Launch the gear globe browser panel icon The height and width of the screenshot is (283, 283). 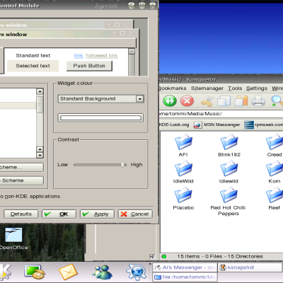point(137,272)
